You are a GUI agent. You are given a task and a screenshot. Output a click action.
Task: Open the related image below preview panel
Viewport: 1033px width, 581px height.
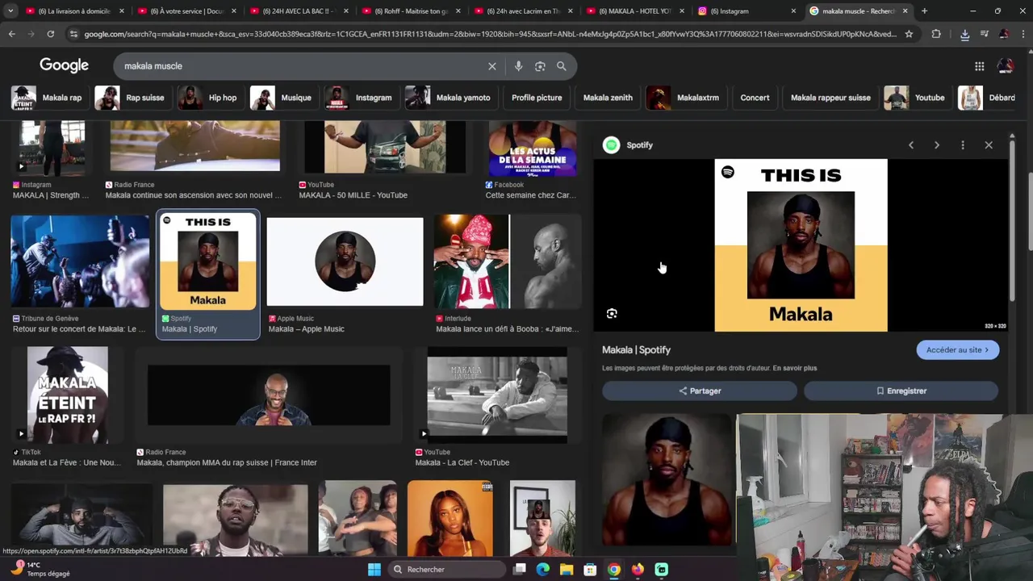tap(667, 481)
